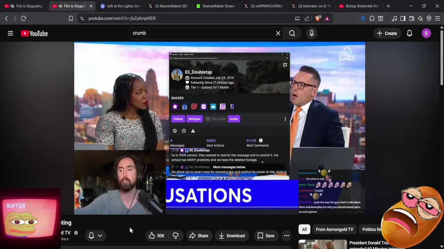The height and width of the screenshot is (249, 444).
Task: Run the YouTube search magnifier
Action: click(292, 33)
